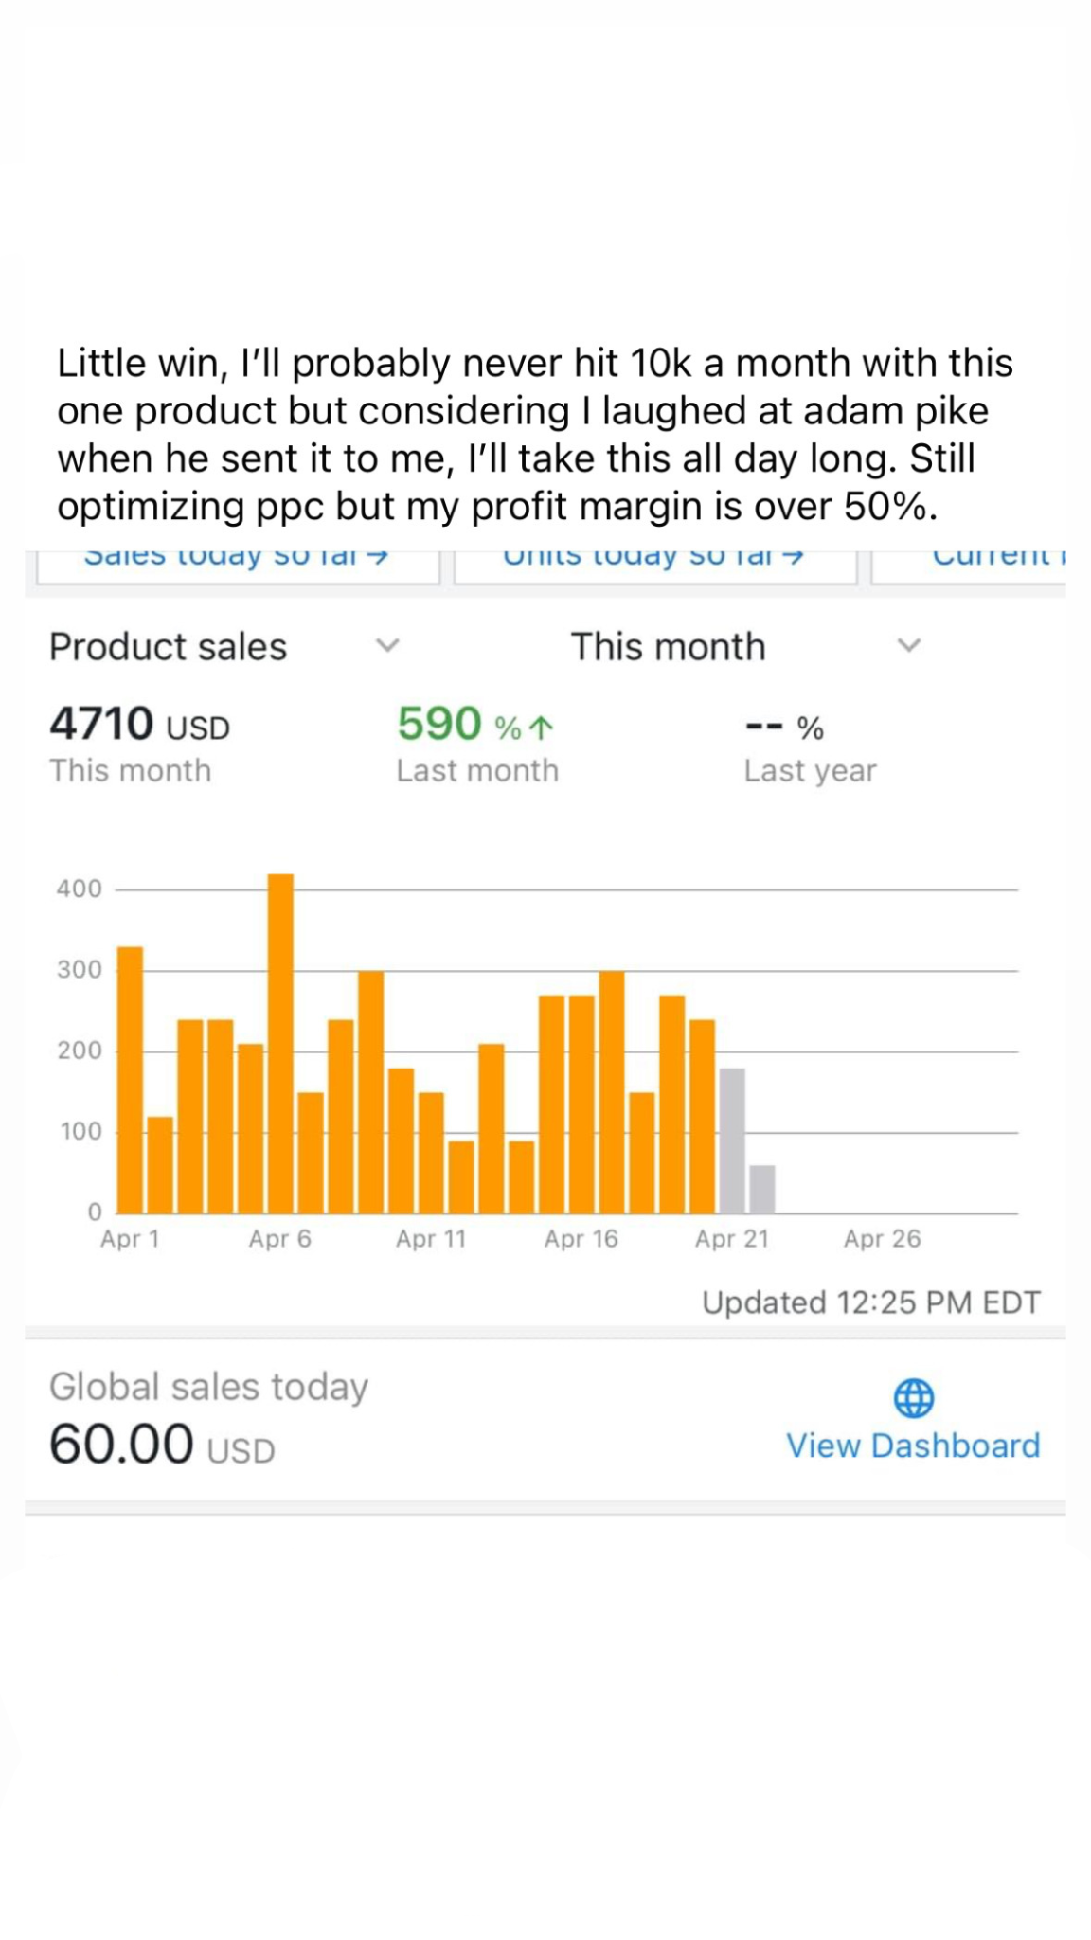Screen dimensions: 1091x1940
Task: Click the Updated 12:25 PM EDT timestamp
Action: pyautogui.click(x=870, y=1302)
